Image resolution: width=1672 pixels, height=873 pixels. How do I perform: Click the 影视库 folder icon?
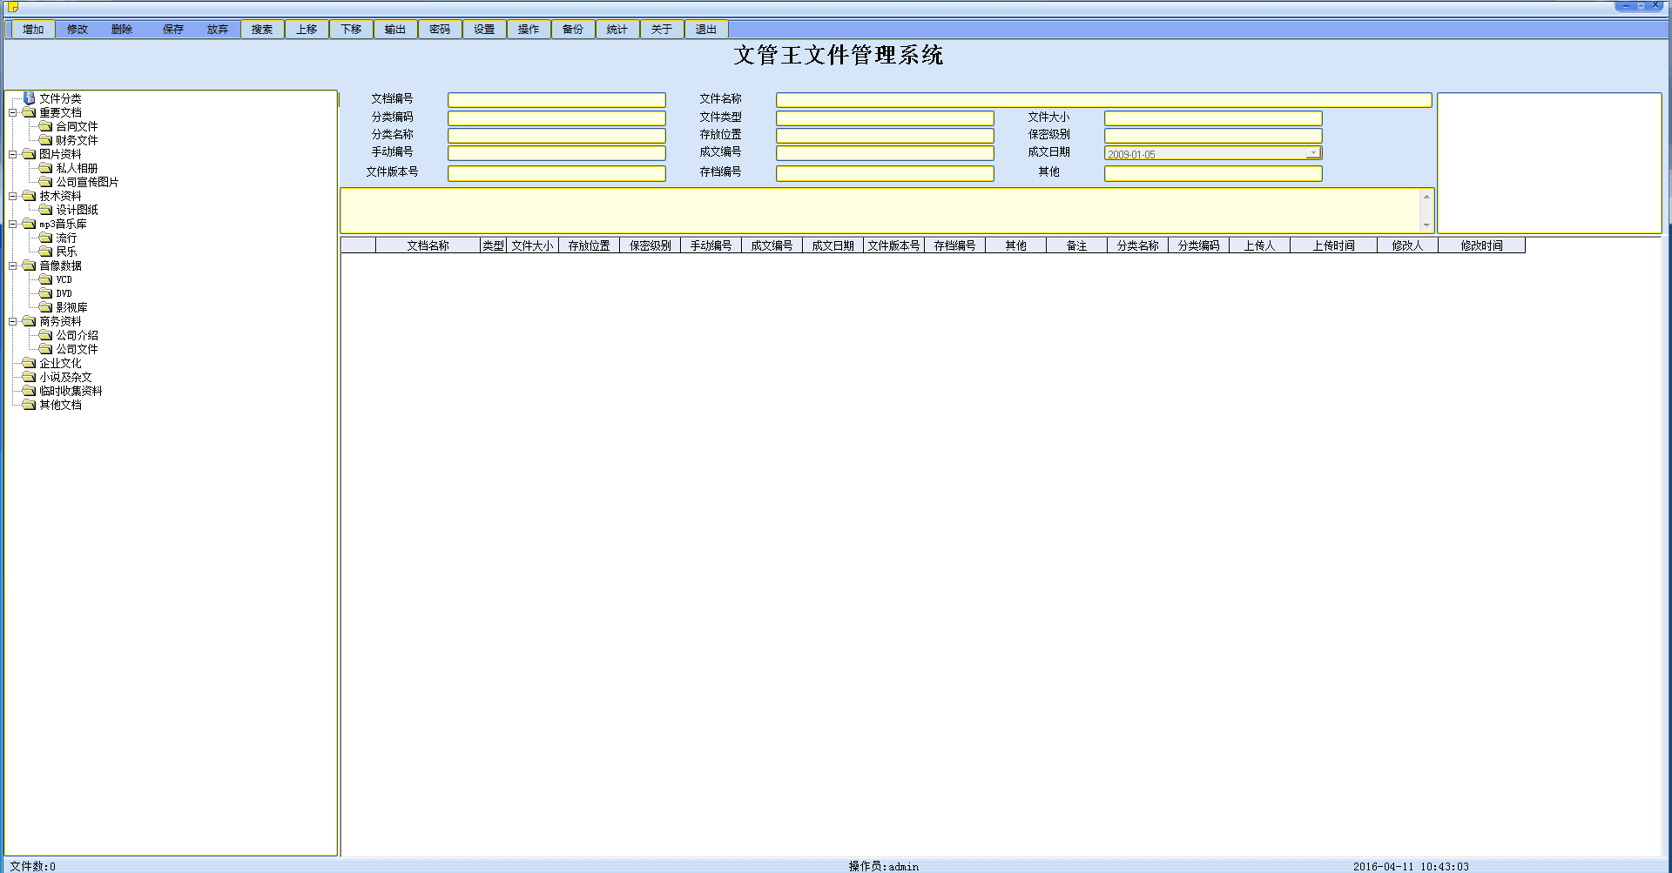pyautogui.click(x=45, y=307)
